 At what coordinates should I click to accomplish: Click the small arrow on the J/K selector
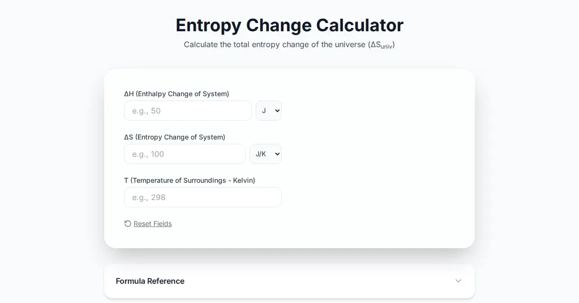(x=277, y=154)
